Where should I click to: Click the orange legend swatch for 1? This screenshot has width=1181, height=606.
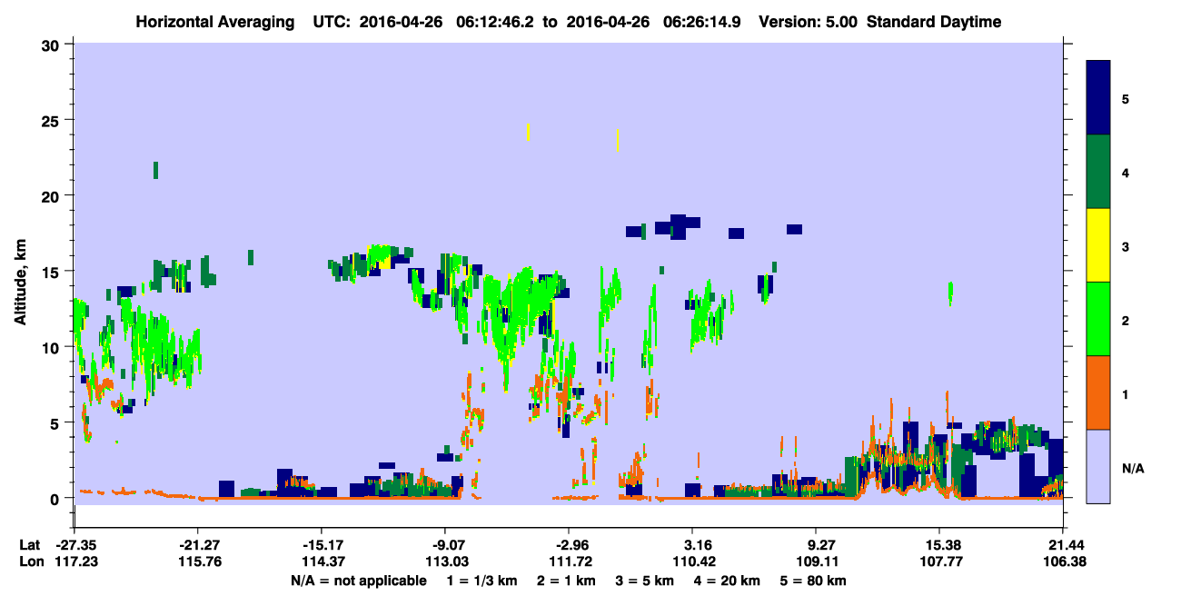click(1098, 392)
